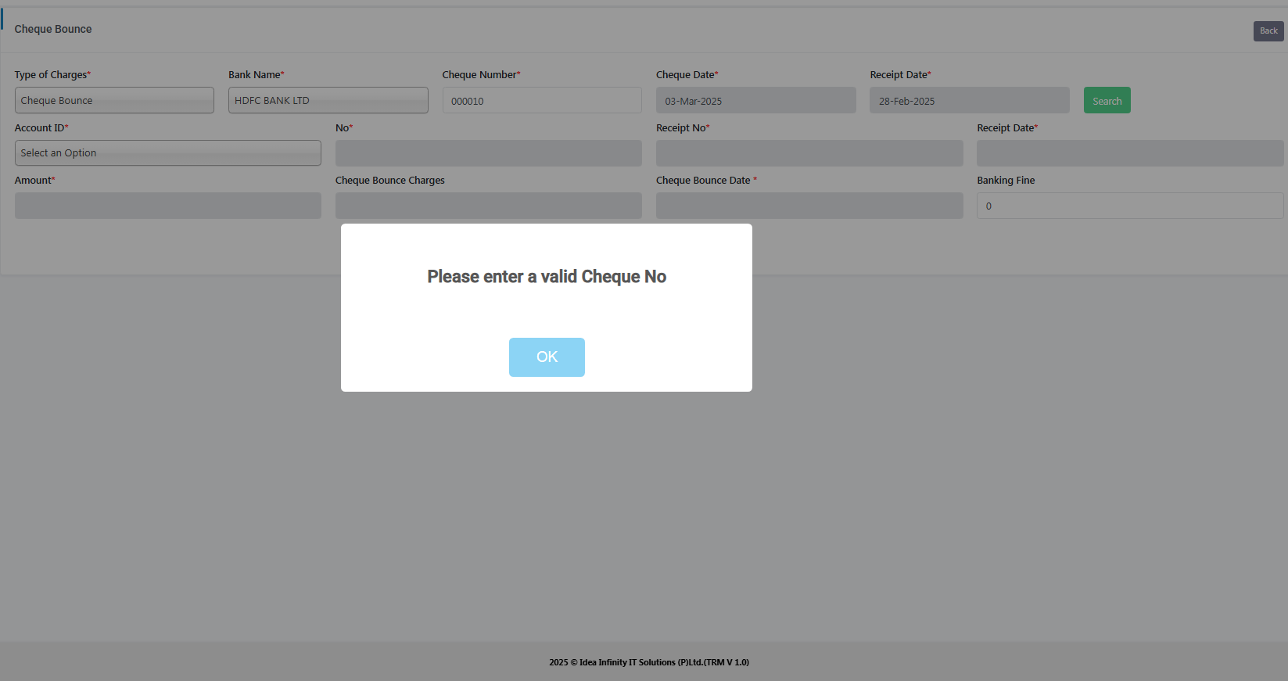The width and height of the screenshot is (1288, 681).
Task: Click the Cheque Number label
Action: click(481, 75)
